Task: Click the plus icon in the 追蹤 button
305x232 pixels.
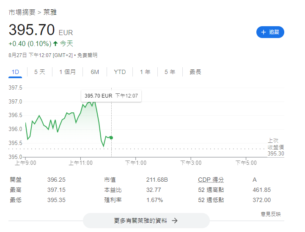Action: (264, 32)
